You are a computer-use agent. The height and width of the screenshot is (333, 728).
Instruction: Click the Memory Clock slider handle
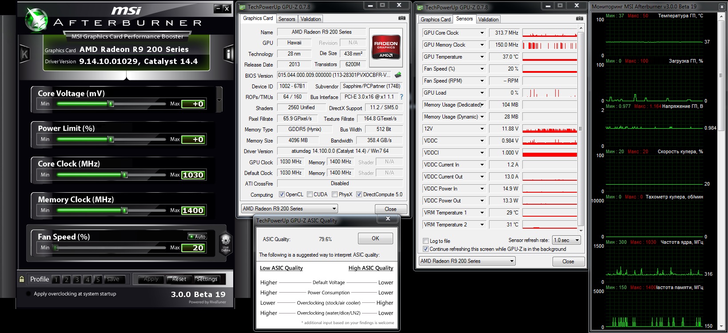(125, 210)
